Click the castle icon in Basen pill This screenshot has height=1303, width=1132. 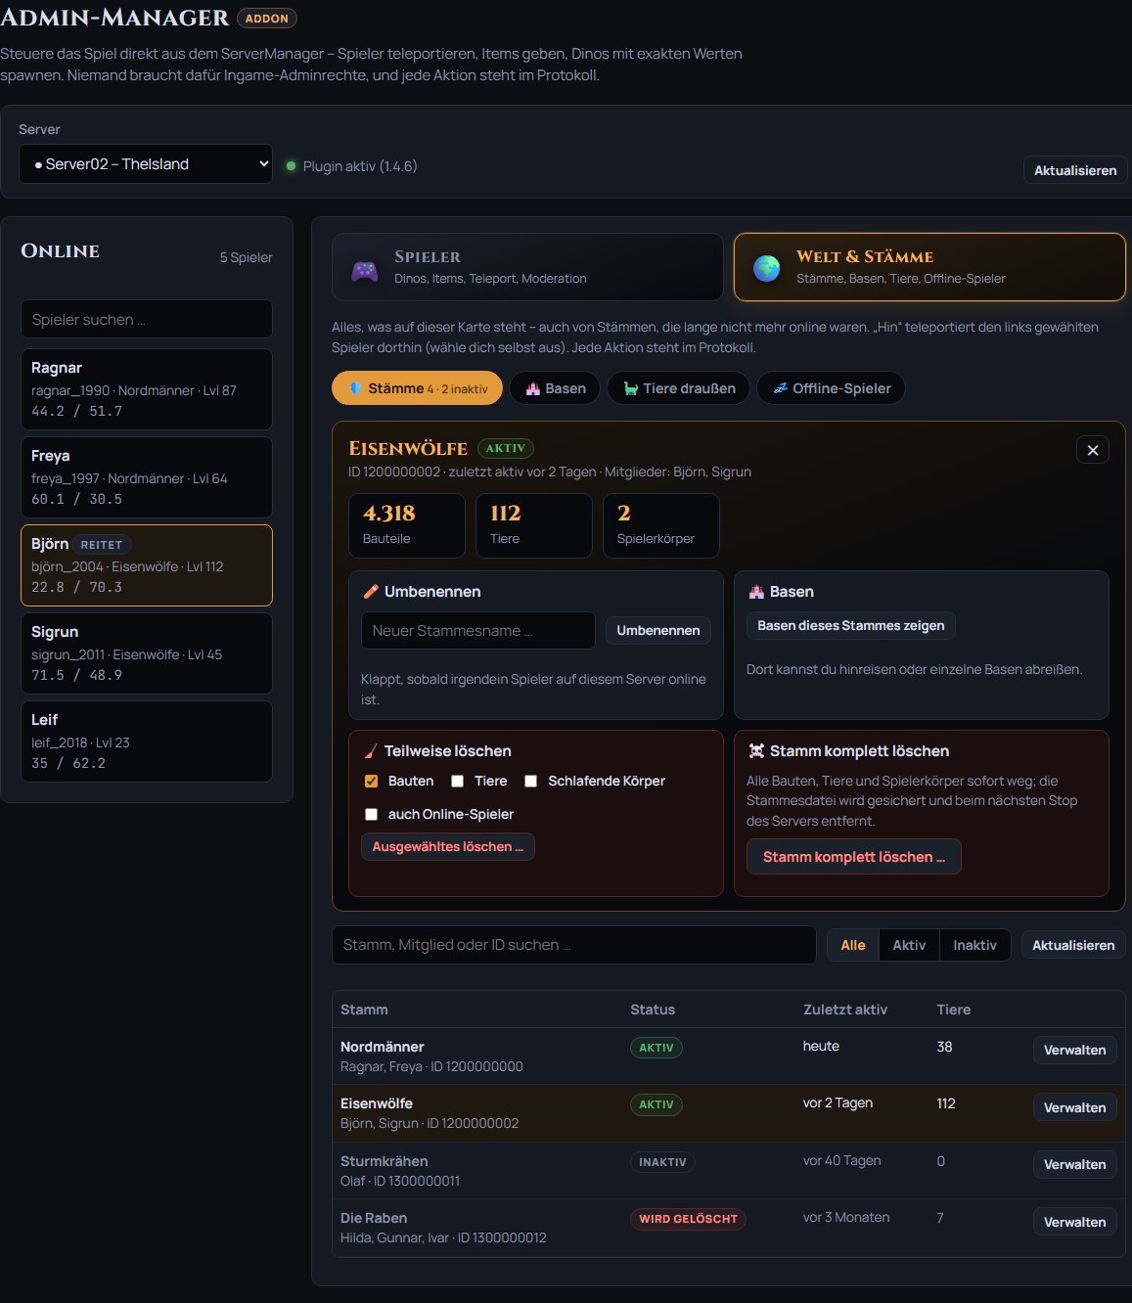(532, 388)
